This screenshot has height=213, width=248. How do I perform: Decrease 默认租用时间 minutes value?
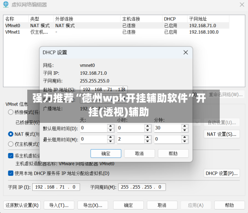tap(185, 130)
